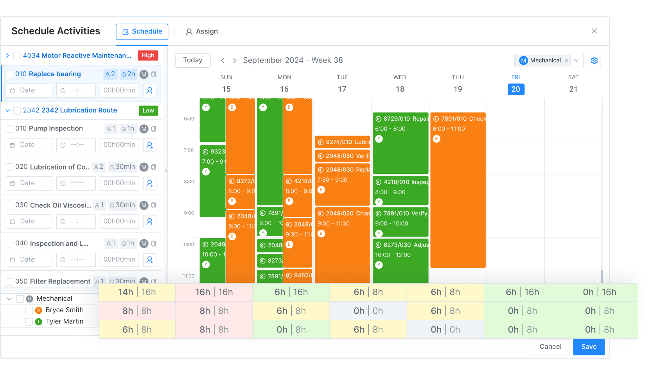Assign a person to Replace bearing
The image size is (650, 375).
click(x=149, y=90)
